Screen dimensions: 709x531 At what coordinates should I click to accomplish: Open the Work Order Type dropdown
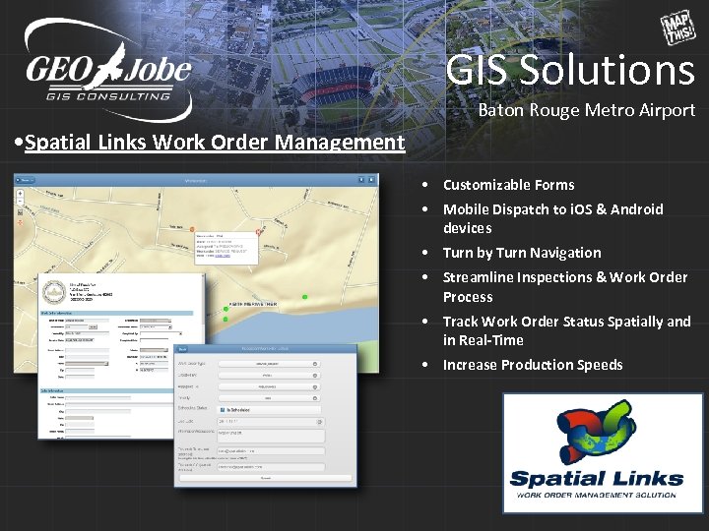(269, 364)
